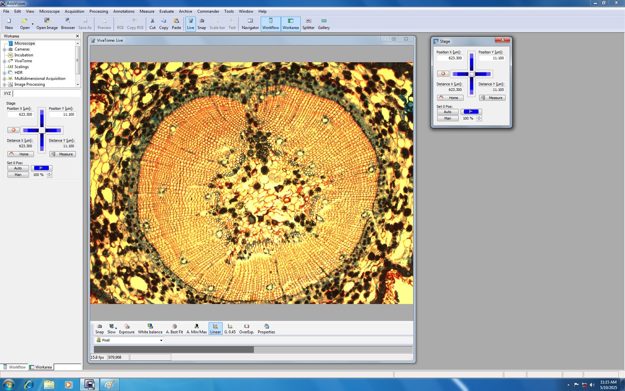Enable the G. 0.45 gamma display mode

tap(230, 328)
